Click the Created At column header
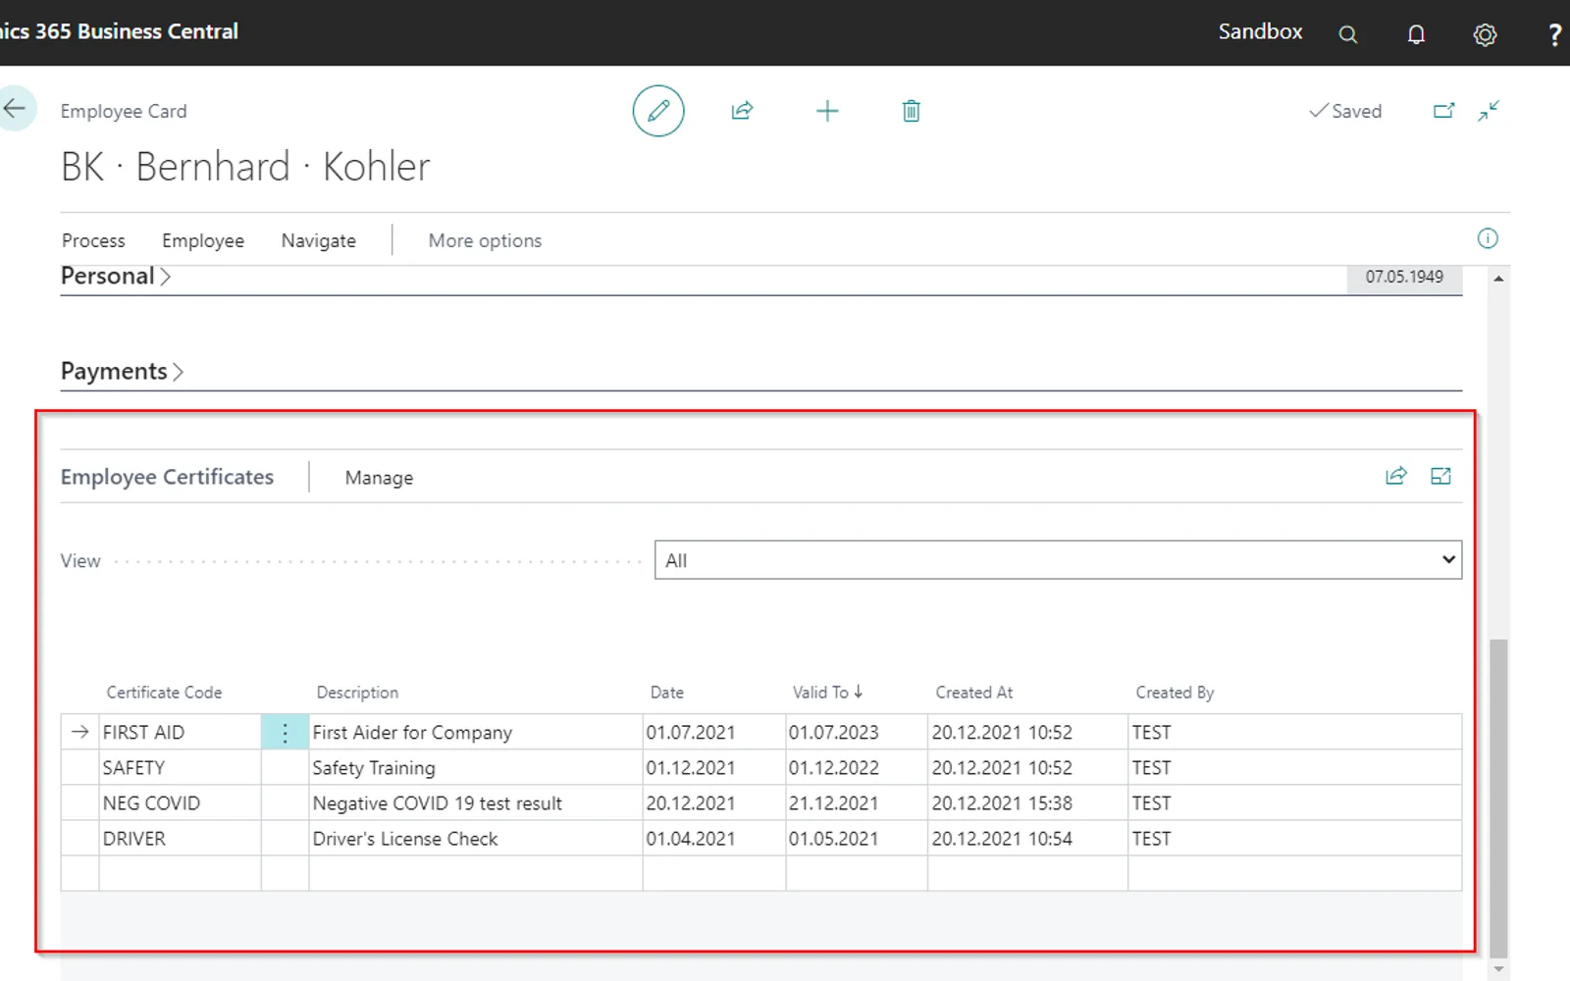The height and width of the screenshot is (981, 1570). (x=974, y=693)
